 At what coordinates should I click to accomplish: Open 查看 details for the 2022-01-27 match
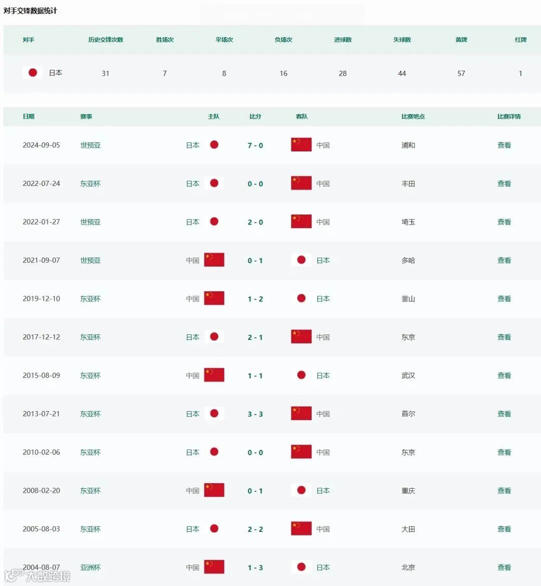[504, 222]
